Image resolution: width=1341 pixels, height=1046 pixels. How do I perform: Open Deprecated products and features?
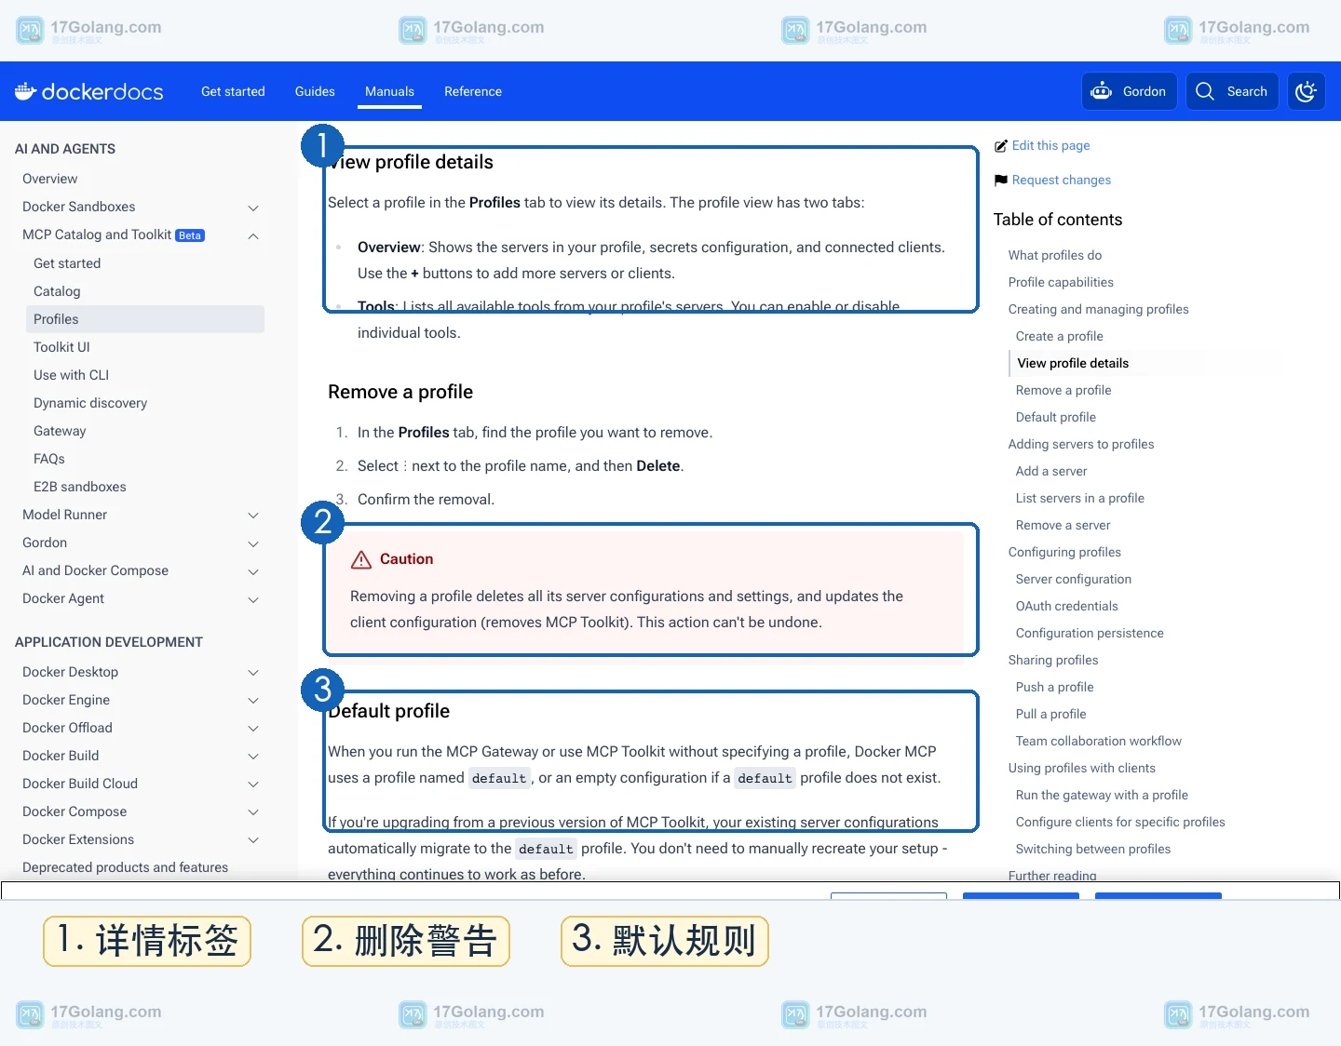(125, 867)
